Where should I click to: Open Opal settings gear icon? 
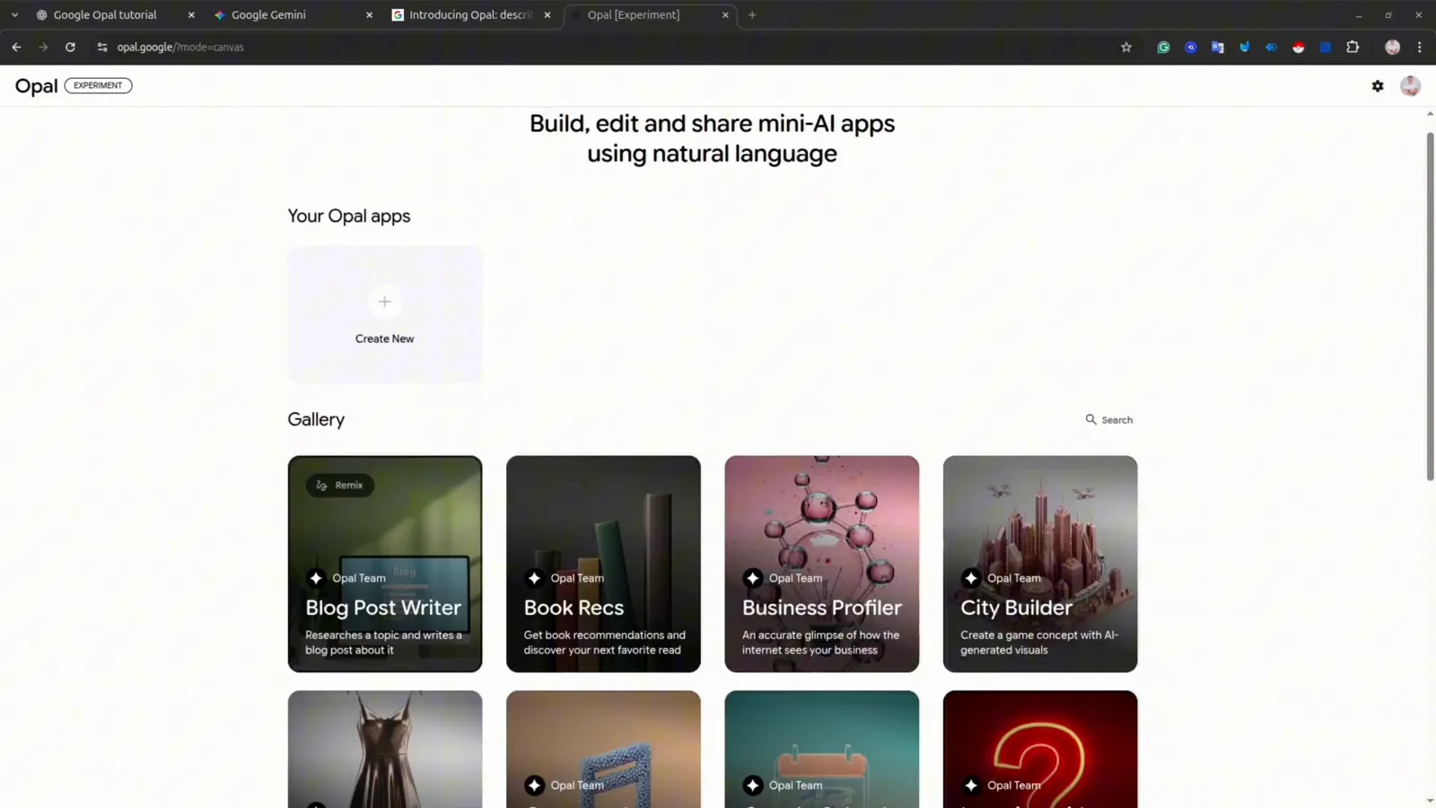pos(1378,86)
